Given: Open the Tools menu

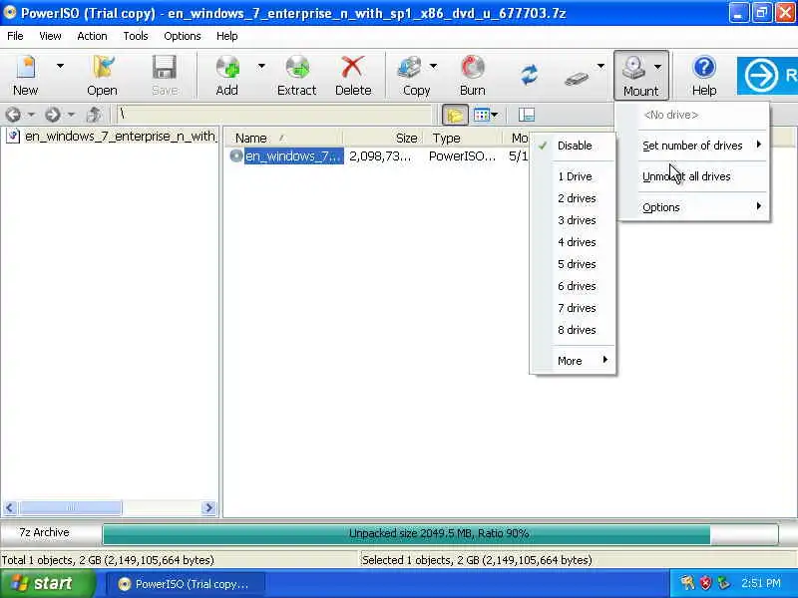Looking at the screenshot, I should coord(136,36).
